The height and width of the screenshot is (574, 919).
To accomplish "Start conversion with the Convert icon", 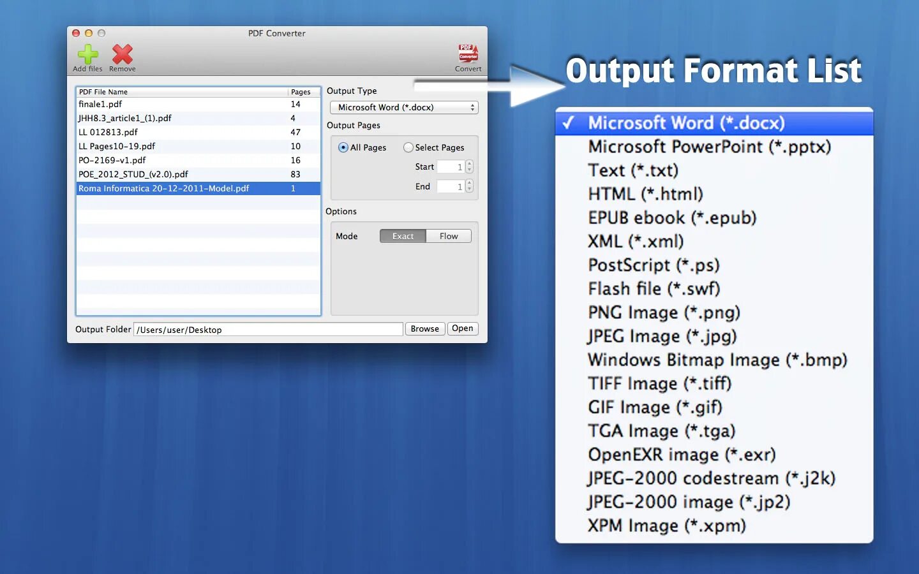I will (468, 54).
